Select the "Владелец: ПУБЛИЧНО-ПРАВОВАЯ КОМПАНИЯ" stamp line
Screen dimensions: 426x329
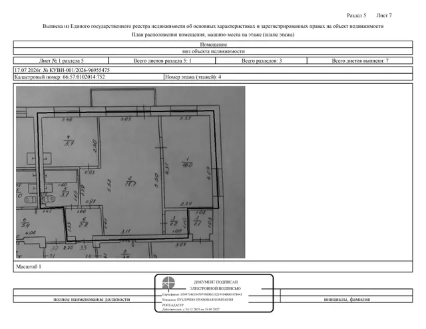click(x=198, y=300)
